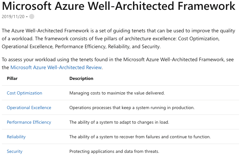Image resolution: width=241 pixels, height=163 pixels.
Task: Click the Microsoft Azure Well-Architected Framework page title
Action: tap(118, 6)
